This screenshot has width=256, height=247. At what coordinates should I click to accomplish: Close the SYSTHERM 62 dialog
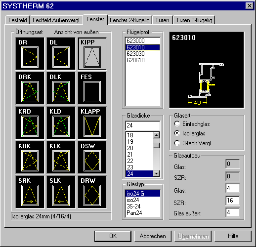[250, 6]
